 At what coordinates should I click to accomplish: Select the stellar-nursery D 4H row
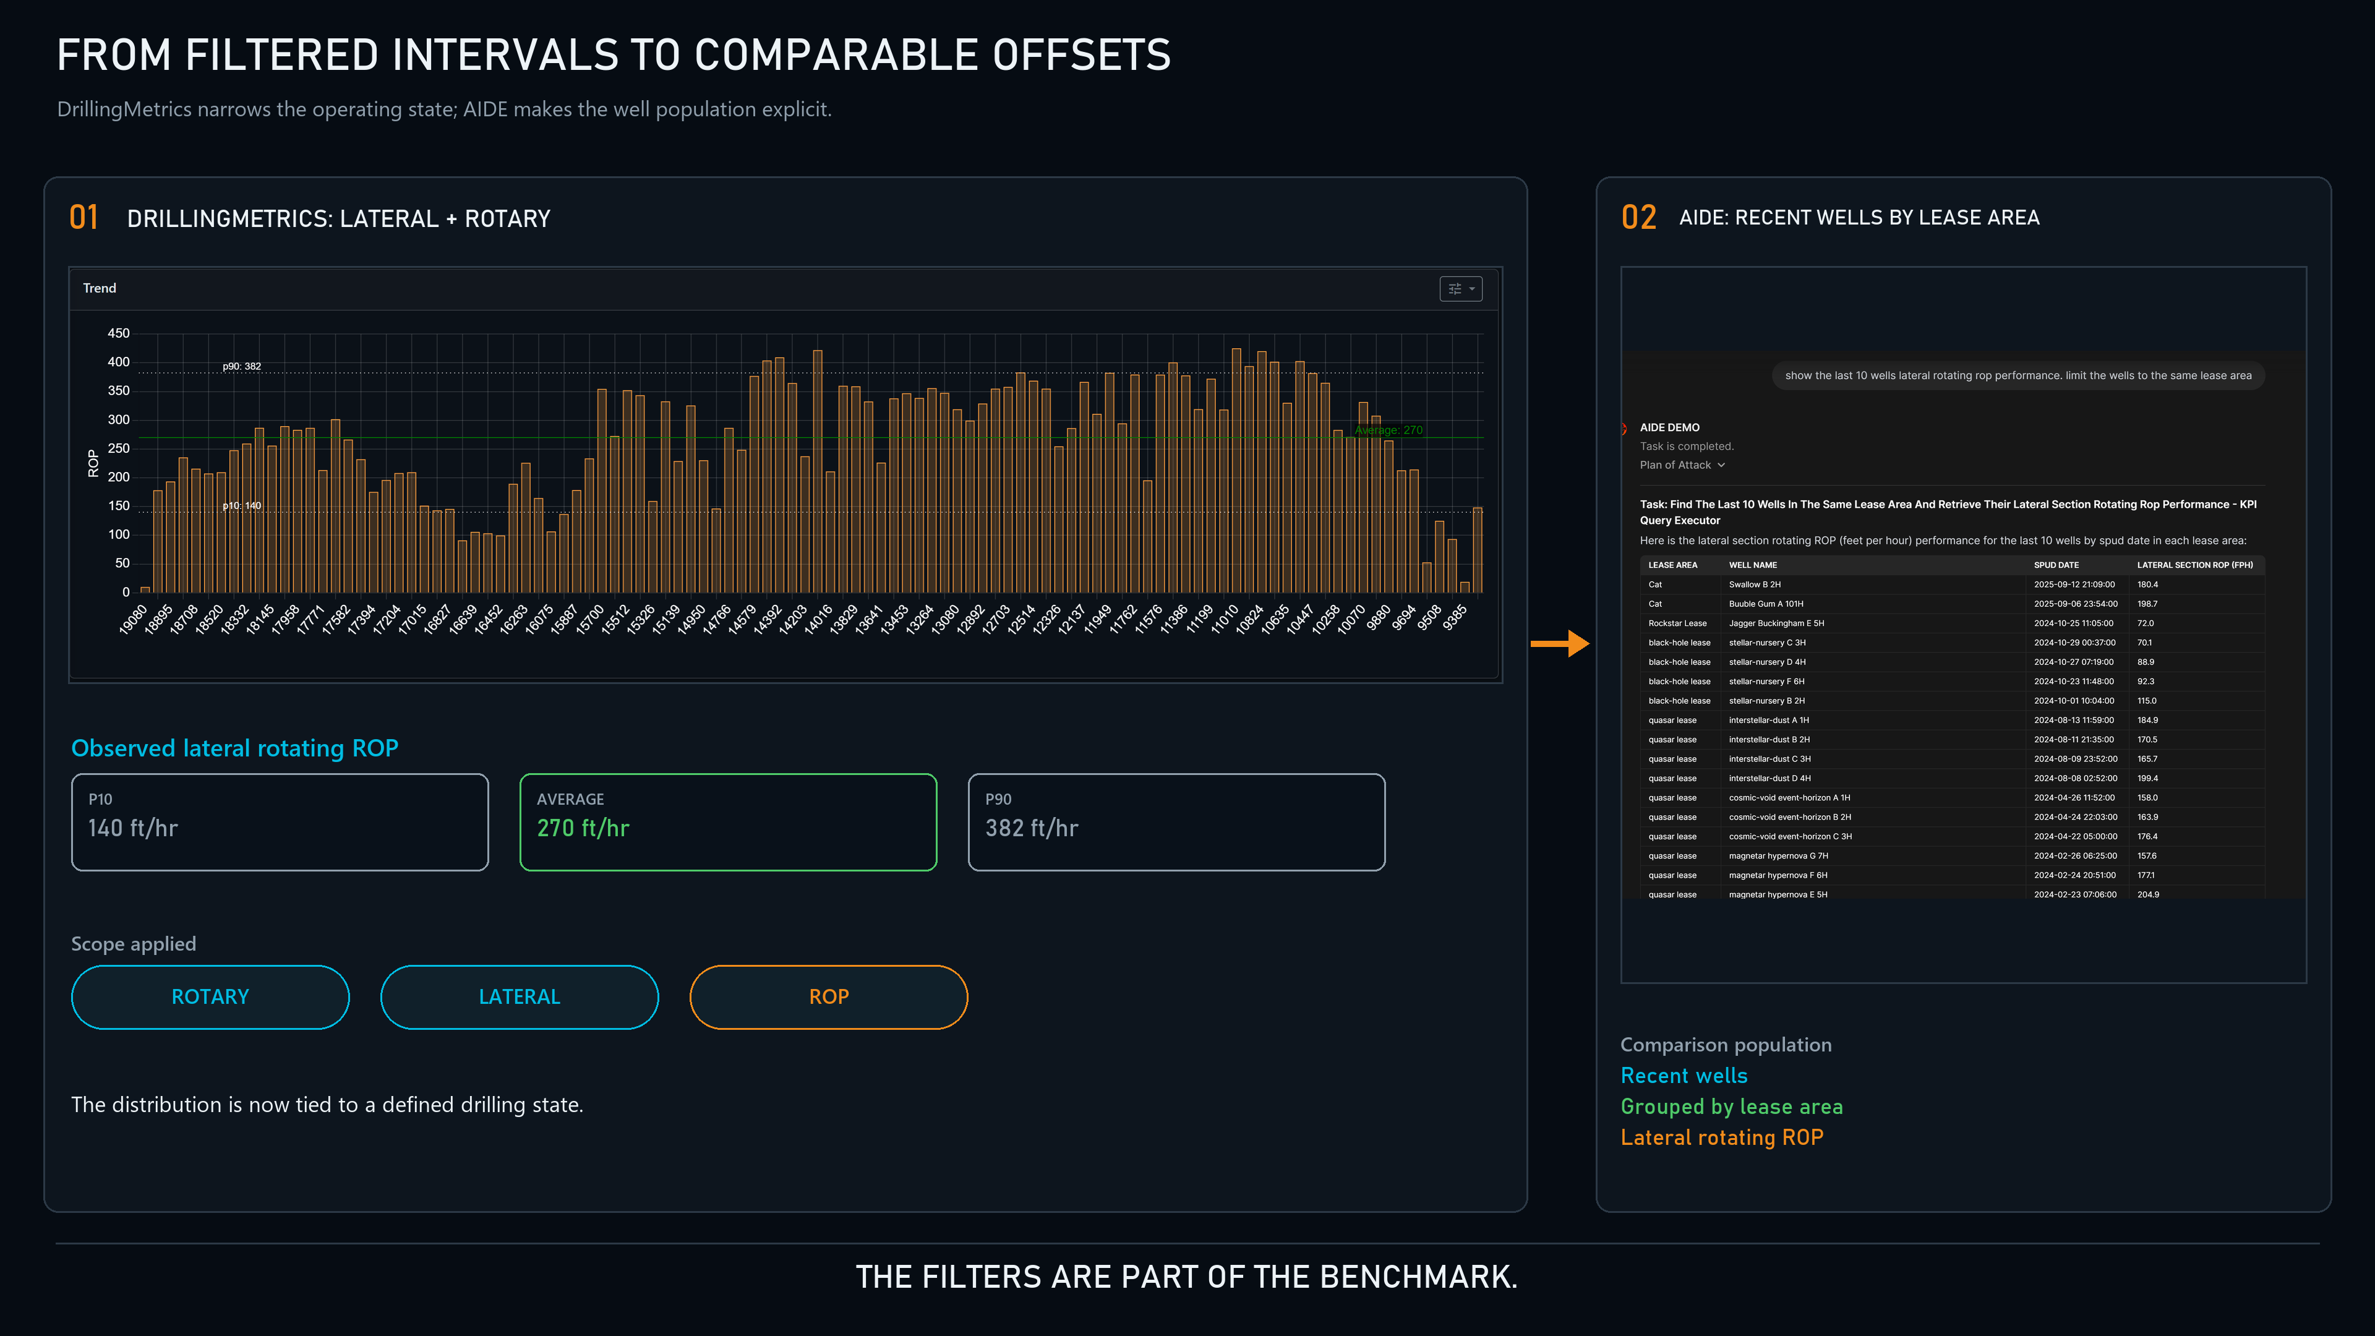tap(1952, 662)
